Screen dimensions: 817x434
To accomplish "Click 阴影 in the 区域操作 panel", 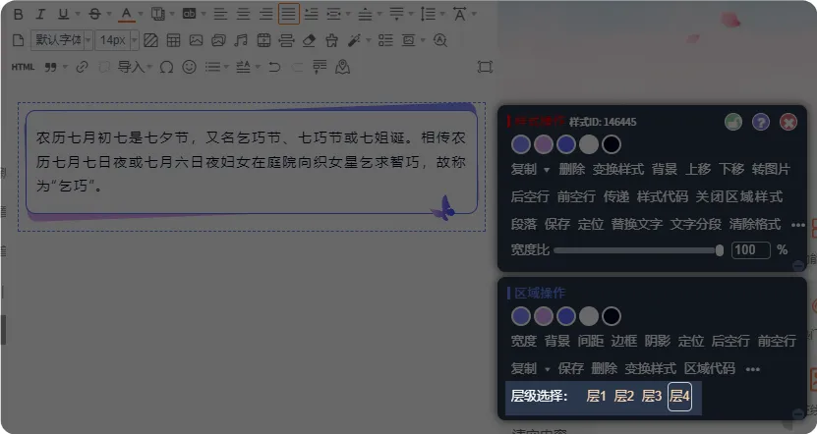I will 658,341.
